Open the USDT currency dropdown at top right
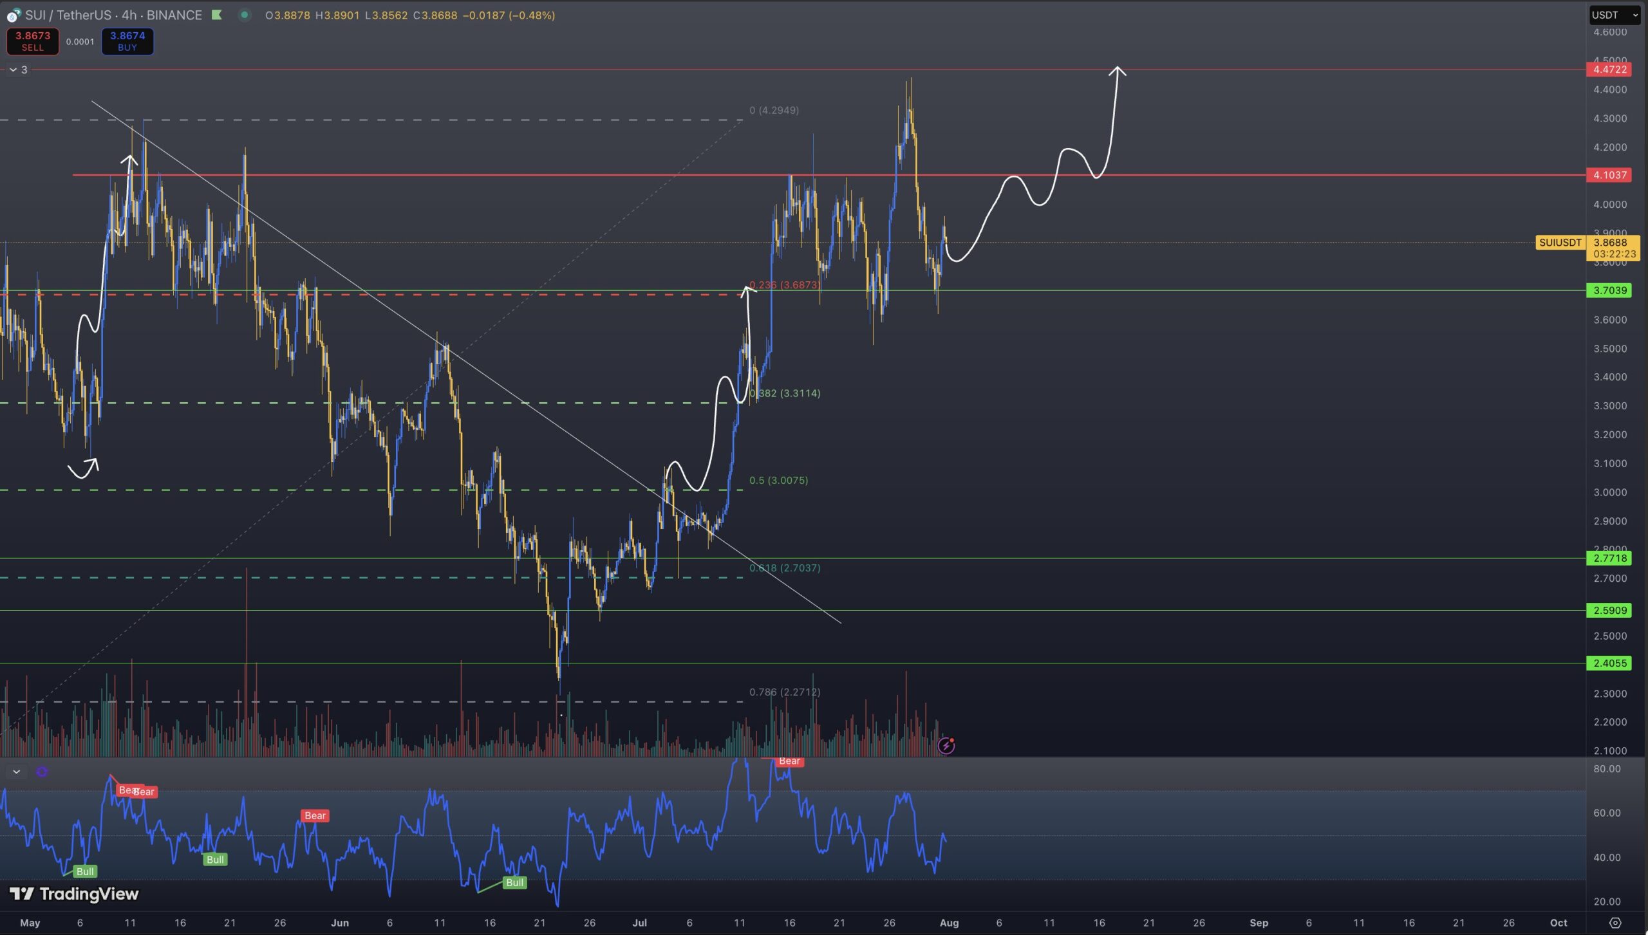The image size is (1648, 935). coord(1614,15)
